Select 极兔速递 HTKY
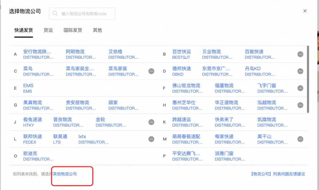 pyautogui.click(x=32, y=122)
